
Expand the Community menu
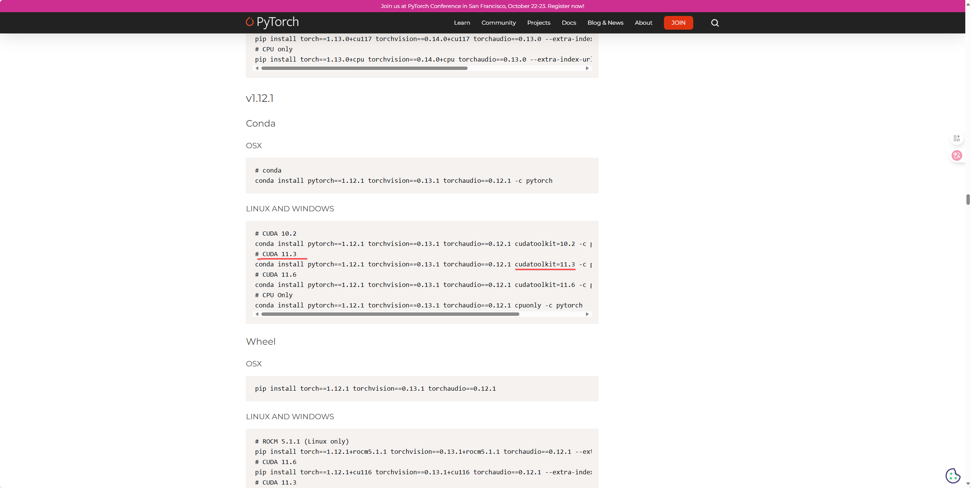coord(498,23)
